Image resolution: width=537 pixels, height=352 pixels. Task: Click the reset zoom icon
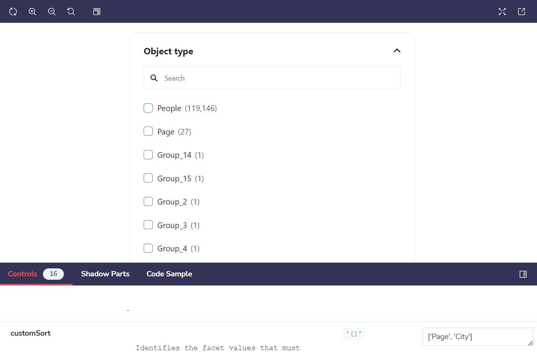(71, 11)
